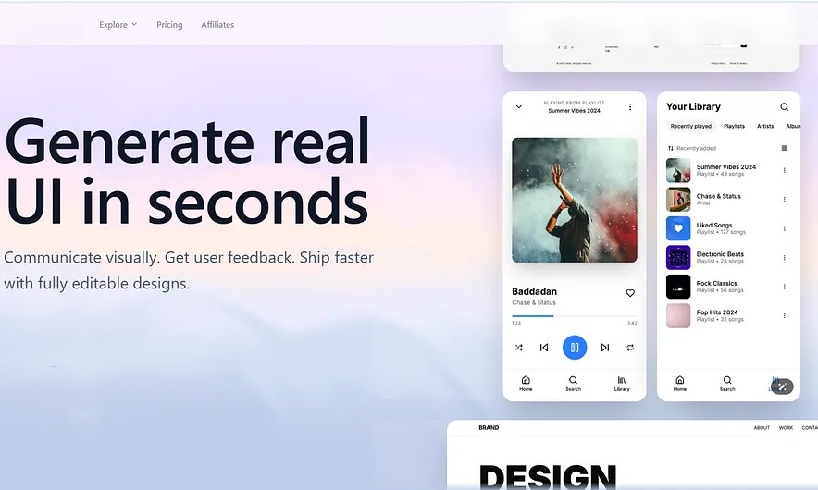
Task: Open the Pop Hits 2024 row's three-dot menu
Action: click(x=785, y=315)
